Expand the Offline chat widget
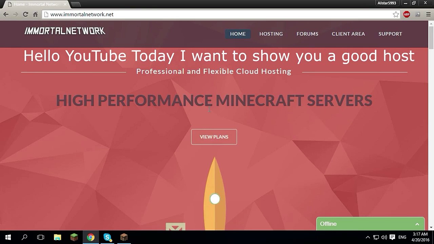Image resolution: width=434 pixels, height=244 pixels. (x=417, y=224)
